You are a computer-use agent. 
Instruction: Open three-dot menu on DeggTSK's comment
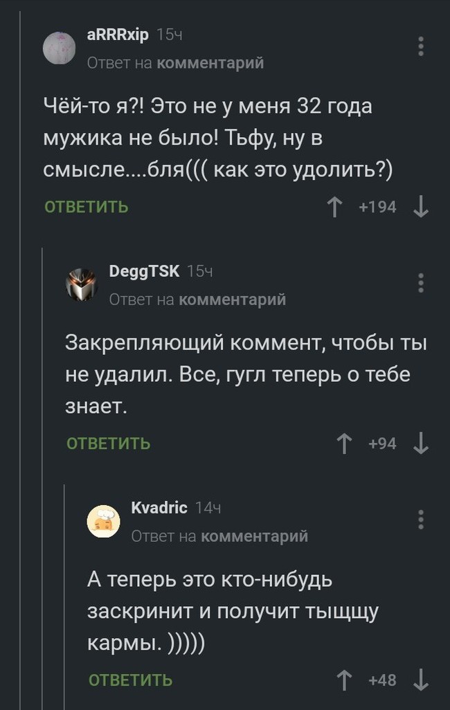point(421,283)
